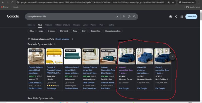Click the Google logo

[x=13, y=16]
